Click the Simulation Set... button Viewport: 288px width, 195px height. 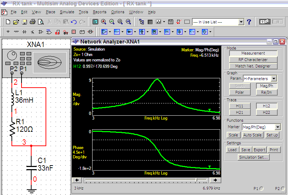(253, 157)
